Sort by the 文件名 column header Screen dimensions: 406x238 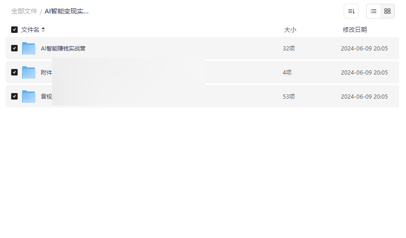(30, 30)
